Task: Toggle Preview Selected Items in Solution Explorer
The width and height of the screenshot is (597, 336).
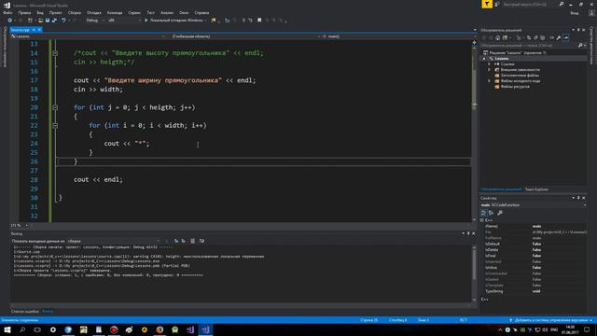Action: point(566,37)
